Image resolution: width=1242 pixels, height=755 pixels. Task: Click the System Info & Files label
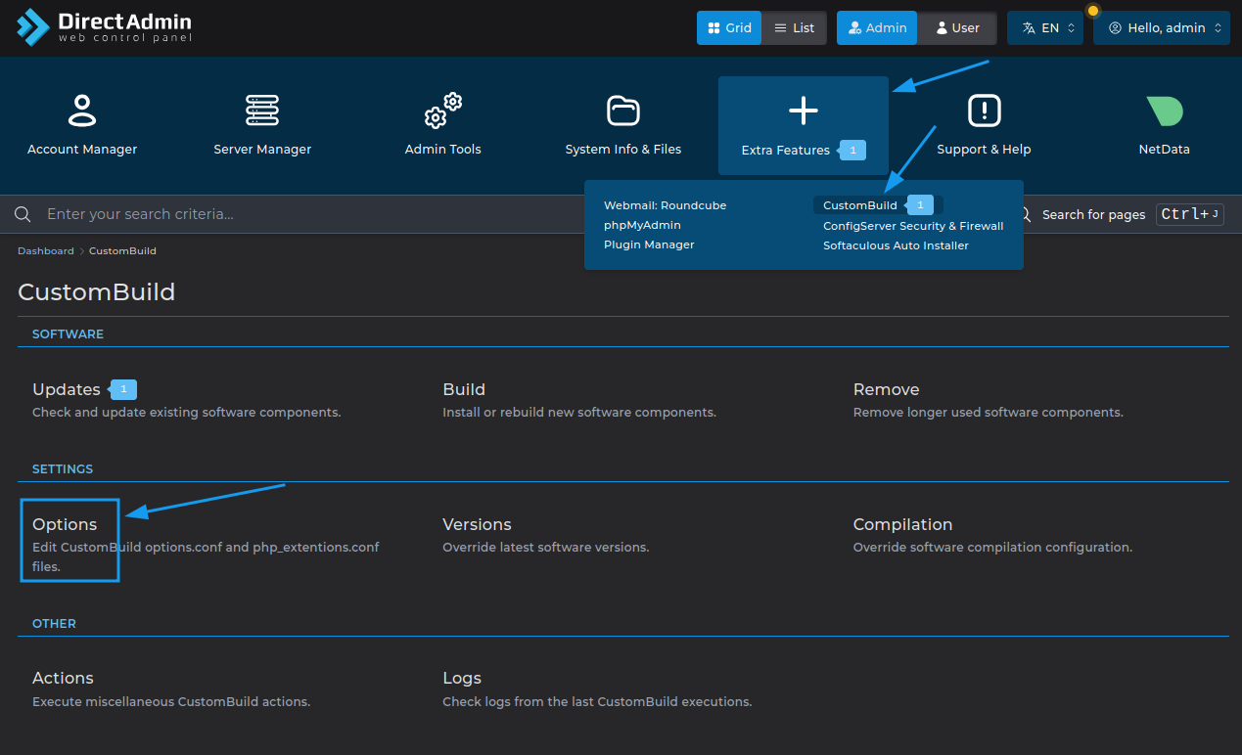pyautogui.click(x=623, y=150)
